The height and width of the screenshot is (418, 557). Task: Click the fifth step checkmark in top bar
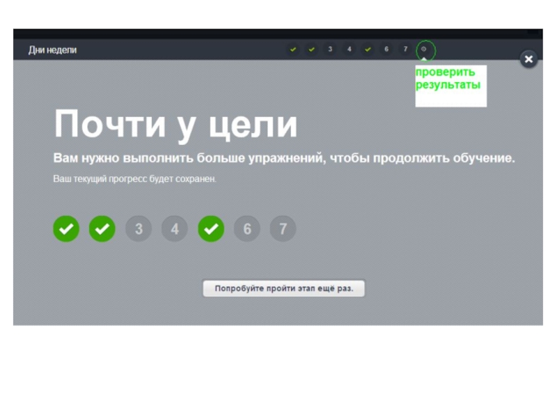[x=368, y=49]
